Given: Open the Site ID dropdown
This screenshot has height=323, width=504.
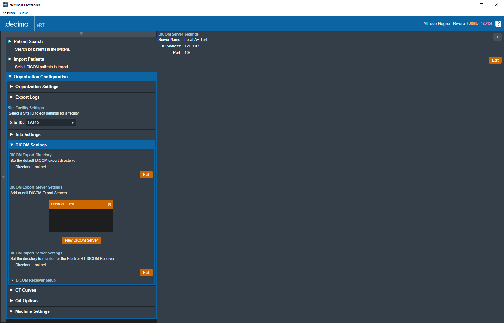Looking at the screenshot, I should [x=51, y=123].
